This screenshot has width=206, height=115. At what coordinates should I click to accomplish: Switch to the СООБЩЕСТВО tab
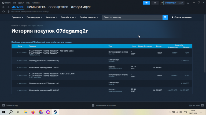[x=58, y=7]
